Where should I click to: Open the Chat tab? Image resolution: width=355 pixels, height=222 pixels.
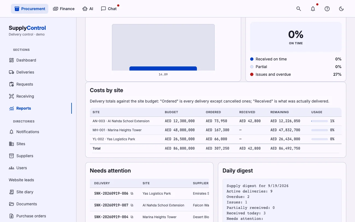(x=109, y=9)
